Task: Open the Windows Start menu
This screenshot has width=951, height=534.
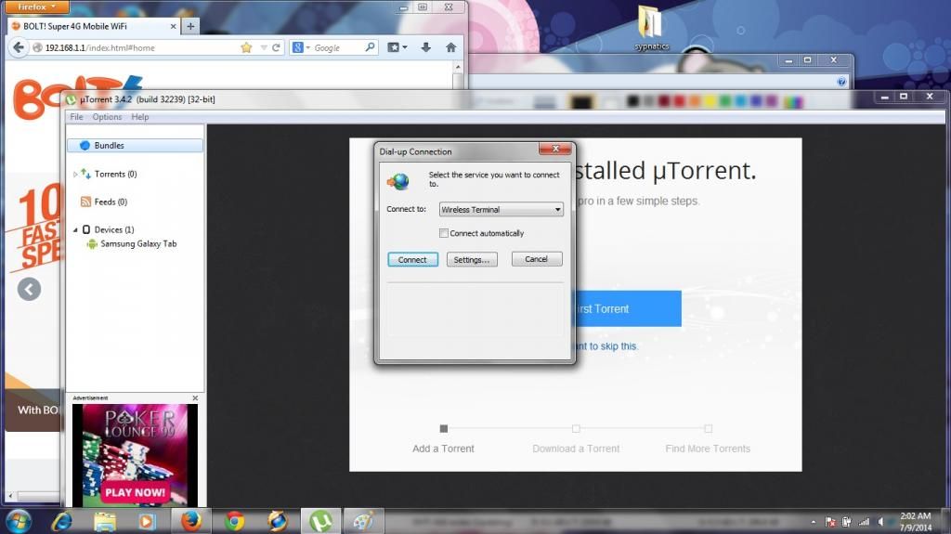Action: [x=17, y=521]
